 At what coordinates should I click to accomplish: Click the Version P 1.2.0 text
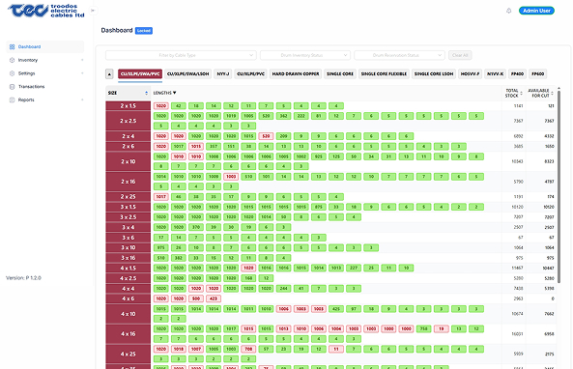tap(23, 278)
